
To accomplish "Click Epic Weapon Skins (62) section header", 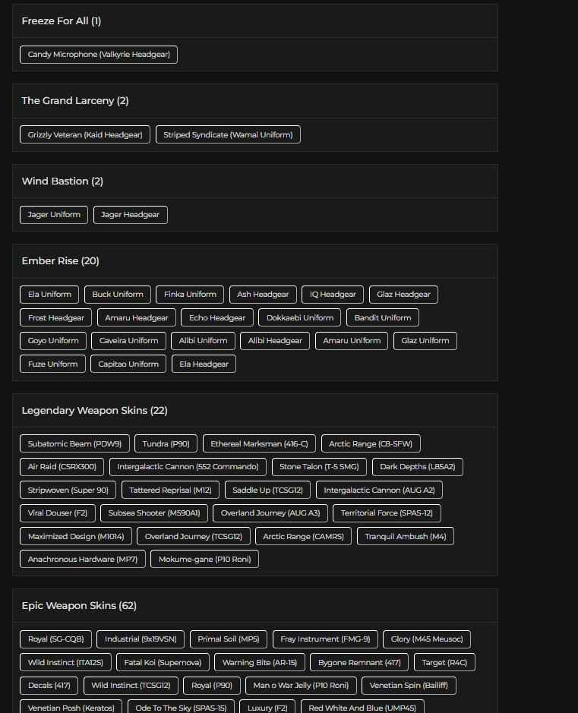I will (x=79, y=606).
